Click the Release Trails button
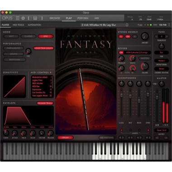Image resolution: width=172 pixels, height=172 pixels. [45, 103]
